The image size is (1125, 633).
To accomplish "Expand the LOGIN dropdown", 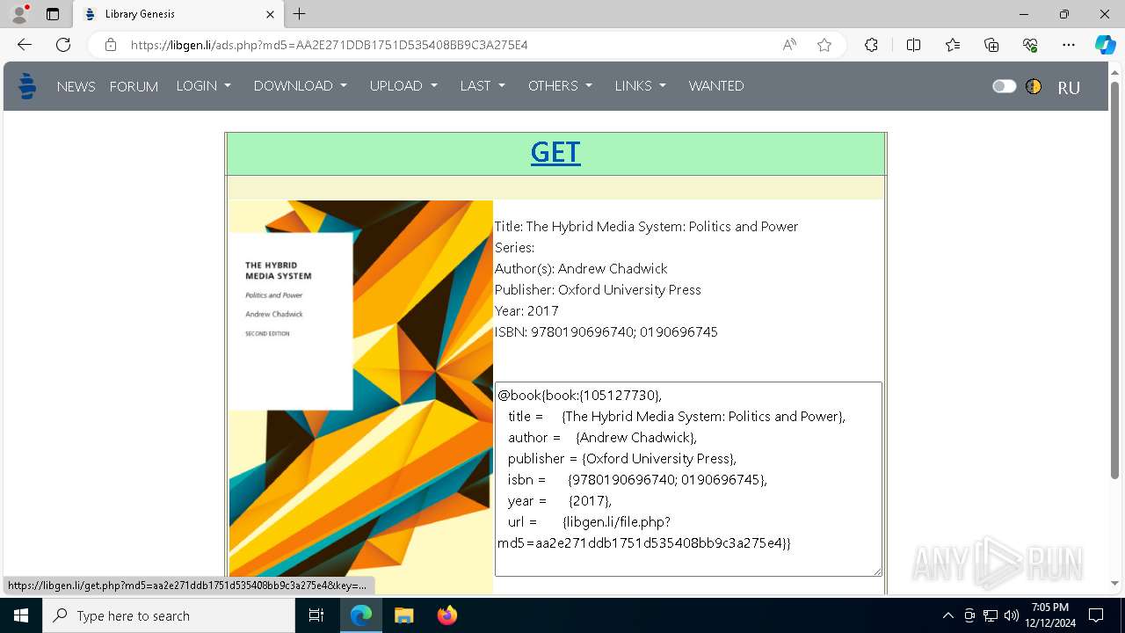I will click(203, 85).
